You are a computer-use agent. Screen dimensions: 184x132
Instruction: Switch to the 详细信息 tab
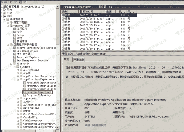point(78,60)
